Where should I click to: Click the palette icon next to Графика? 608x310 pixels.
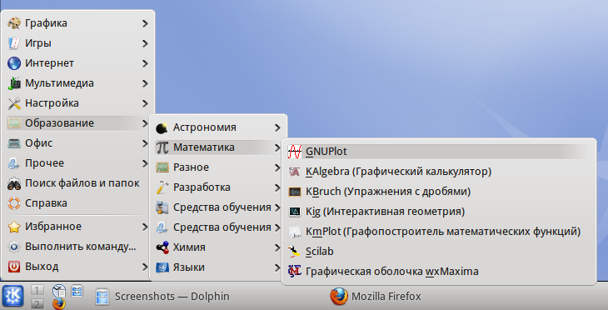click(x=14, y=23)
